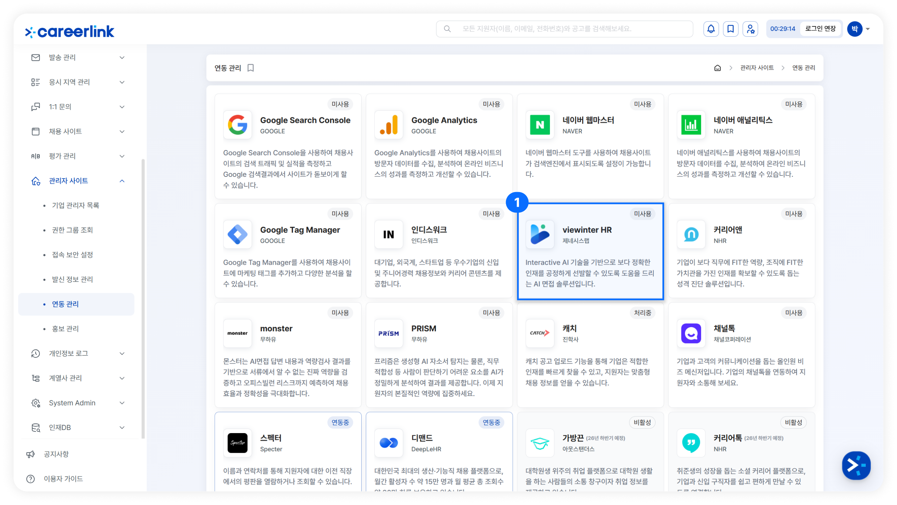Click the '채널코퍼레이션' vendor name
Screen dimensions: 897x505
[732, 340]
